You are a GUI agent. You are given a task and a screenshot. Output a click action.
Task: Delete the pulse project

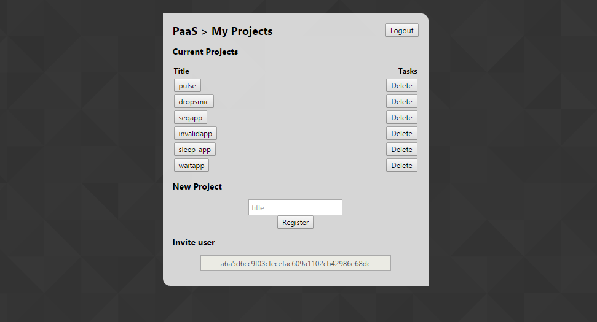(401, 85)
